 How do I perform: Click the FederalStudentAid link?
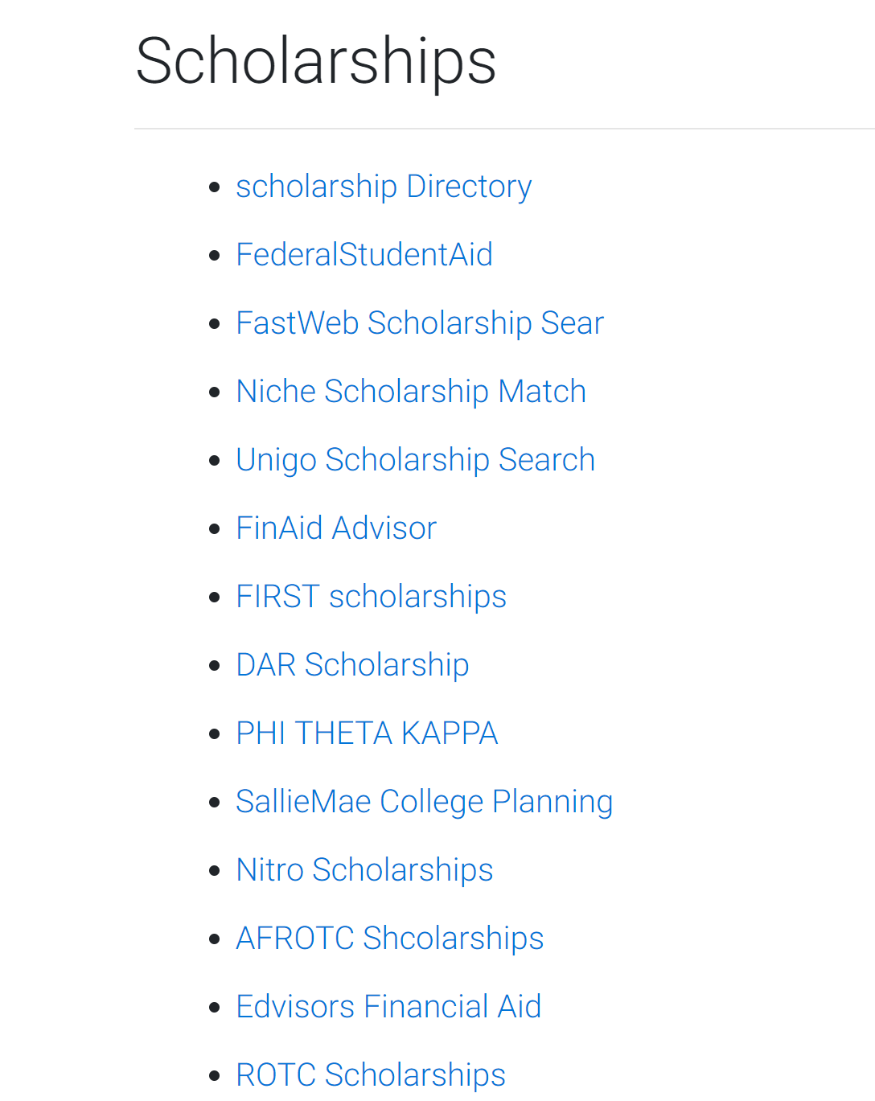point(364,255)
